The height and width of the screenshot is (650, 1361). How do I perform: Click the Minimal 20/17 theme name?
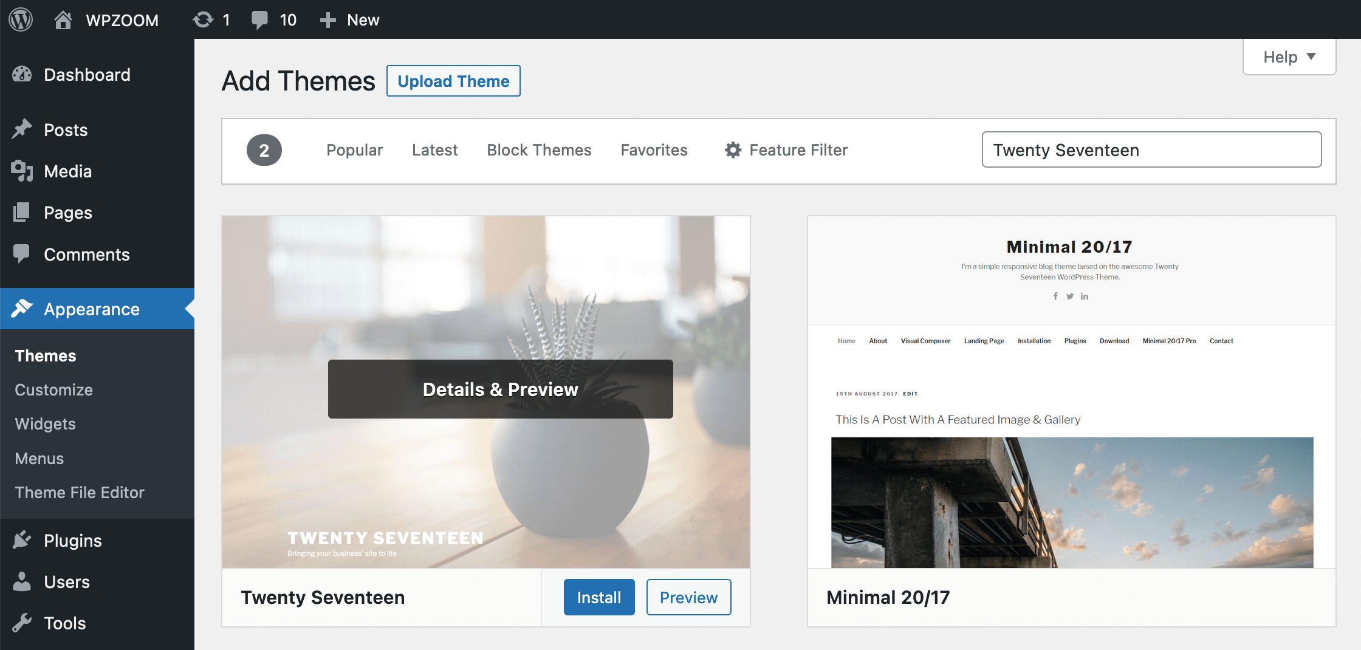(888, 597)
